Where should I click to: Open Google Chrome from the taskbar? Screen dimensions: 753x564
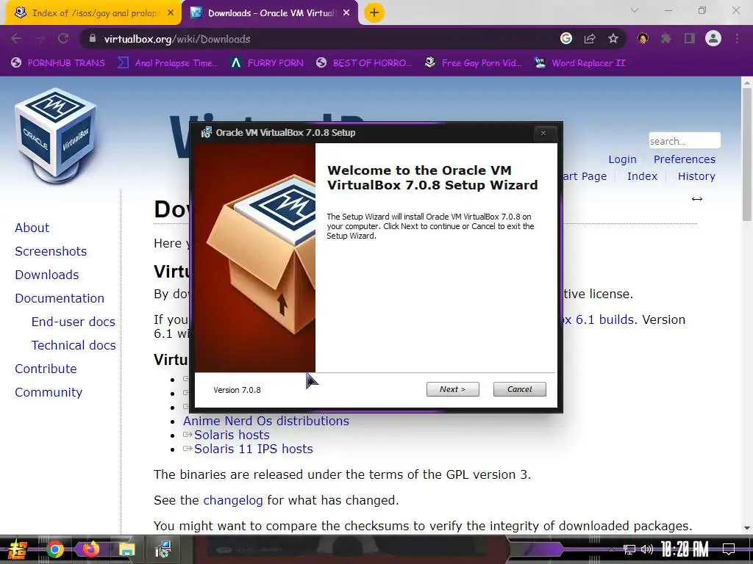click(55, 549)
